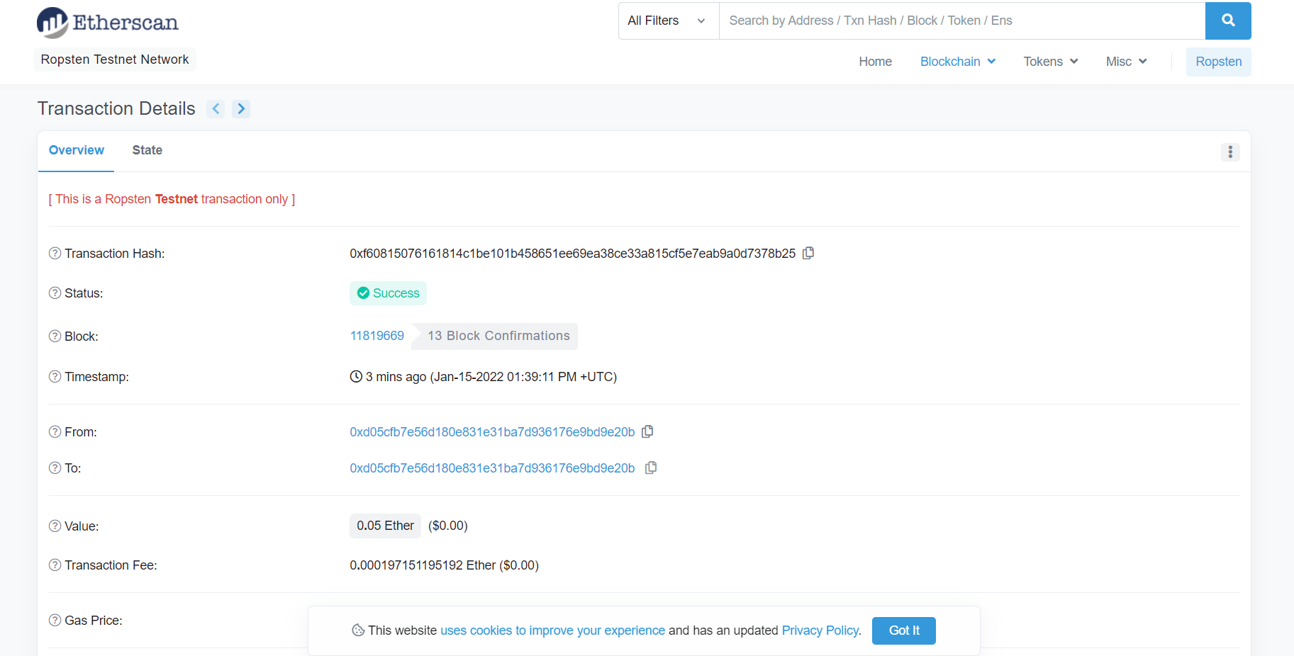Switch to the Overview tab
Screen dimensions: 1294x656
(x=76, y=150)
